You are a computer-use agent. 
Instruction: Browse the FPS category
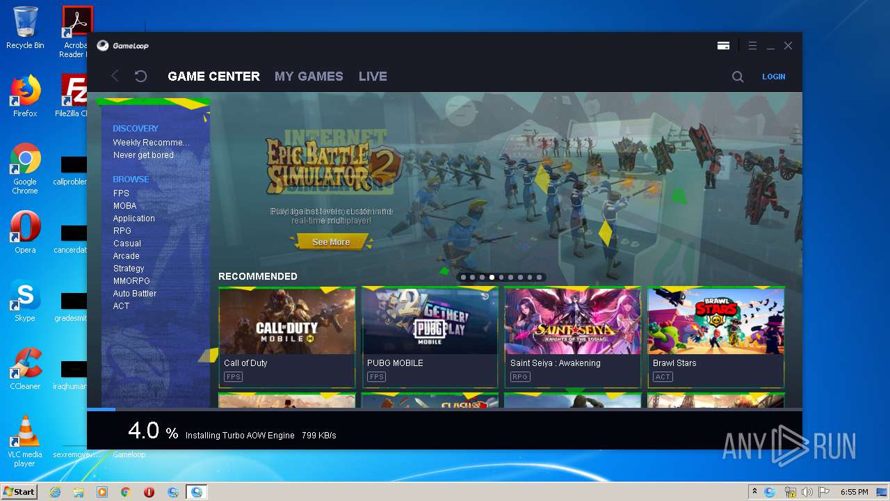click(x=121, y=193)
